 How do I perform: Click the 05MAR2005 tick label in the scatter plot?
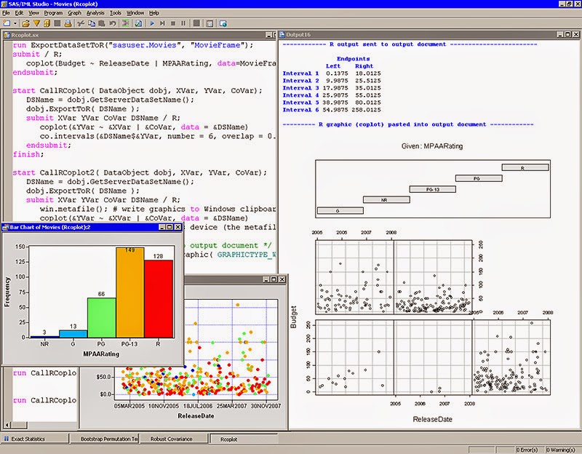tap(129, 406)
